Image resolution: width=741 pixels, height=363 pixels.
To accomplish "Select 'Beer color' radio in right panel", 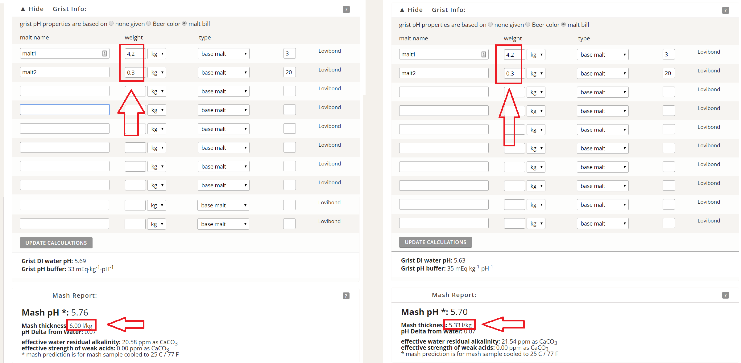I will click(528, 25).
